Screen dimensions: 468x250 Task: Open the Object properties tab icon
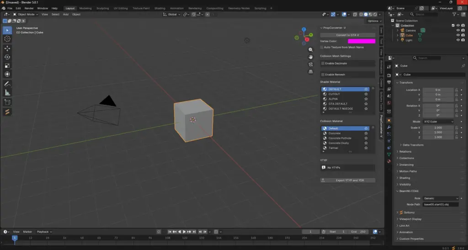pos(389,121)
